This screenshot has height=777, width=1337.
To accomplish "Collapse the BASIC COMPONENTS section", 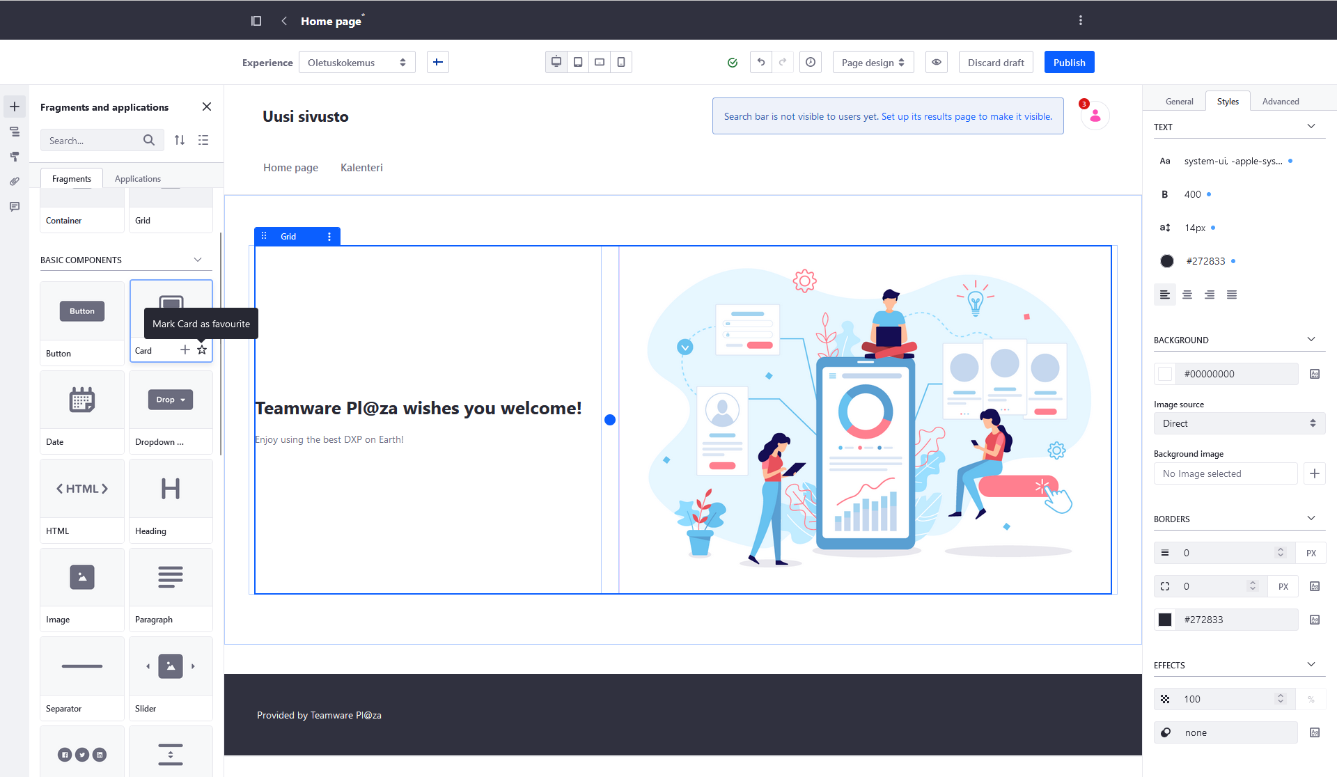I will [x=198, y=260].
